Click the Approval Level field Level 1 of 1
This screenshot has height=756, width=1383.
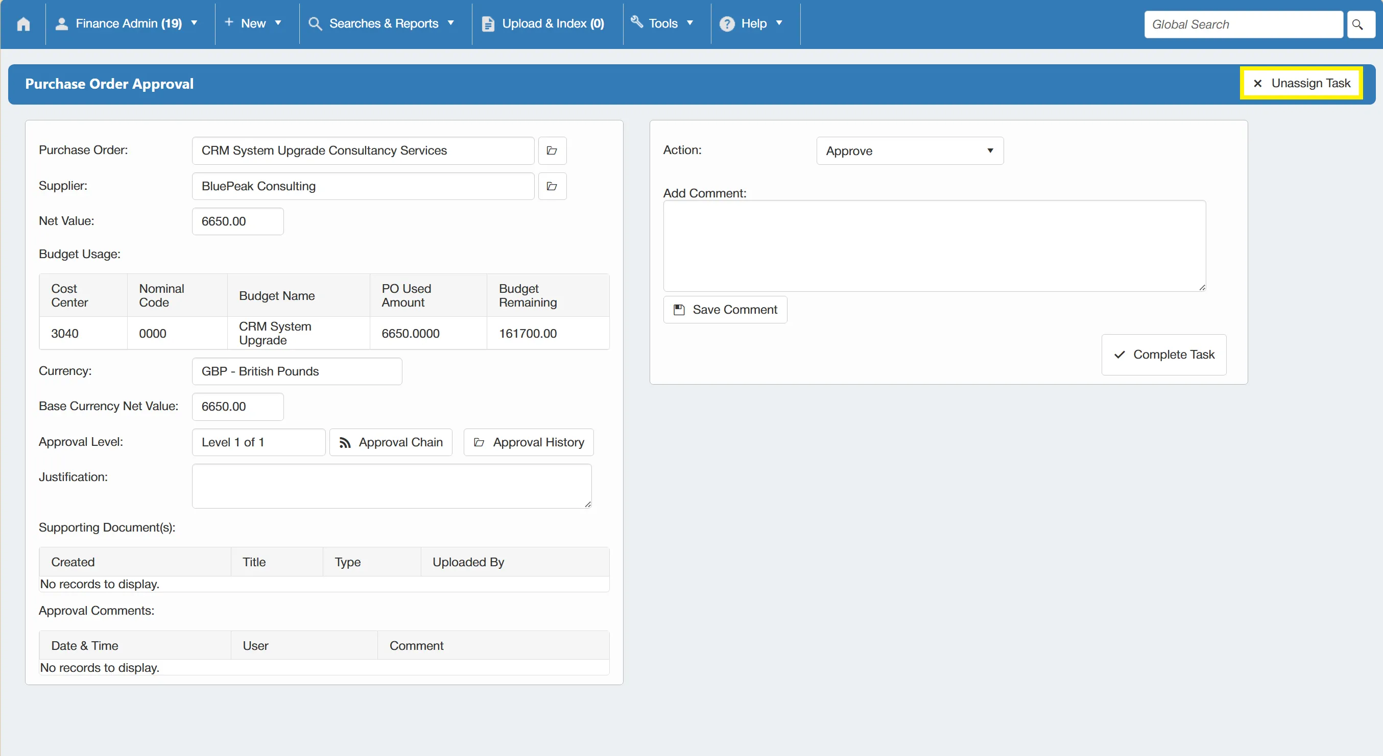click(259, 442)
